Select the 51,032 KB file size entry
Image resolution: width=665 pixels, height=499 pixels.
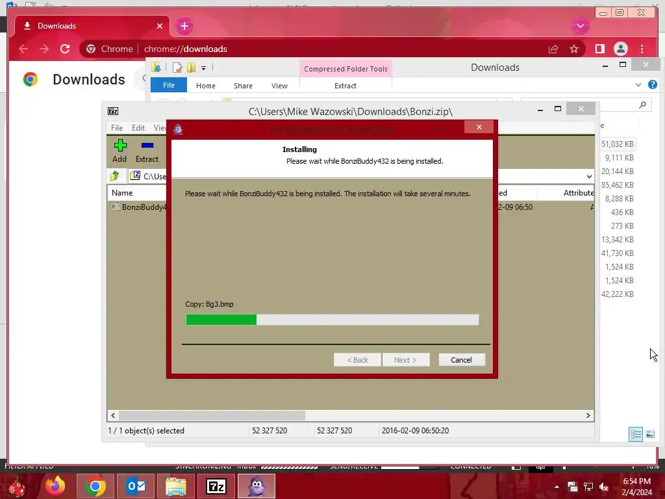618,144
